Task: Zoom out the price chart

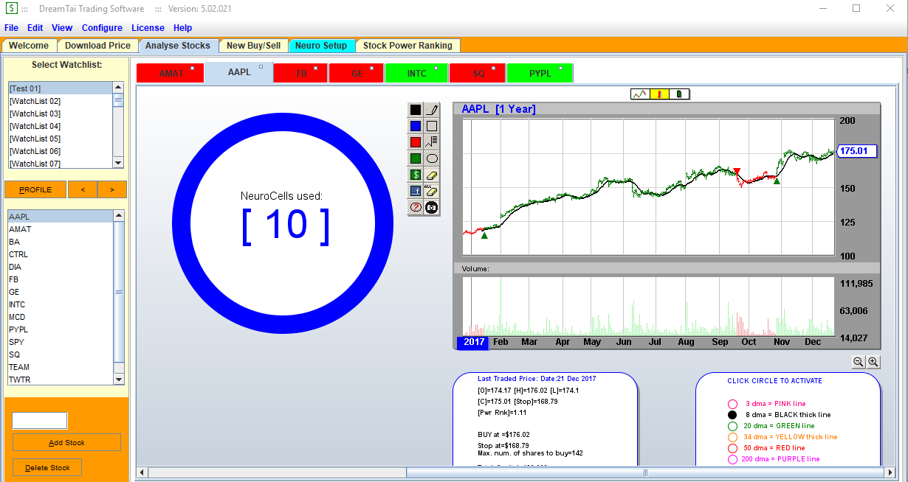Action: pos(859,361)
